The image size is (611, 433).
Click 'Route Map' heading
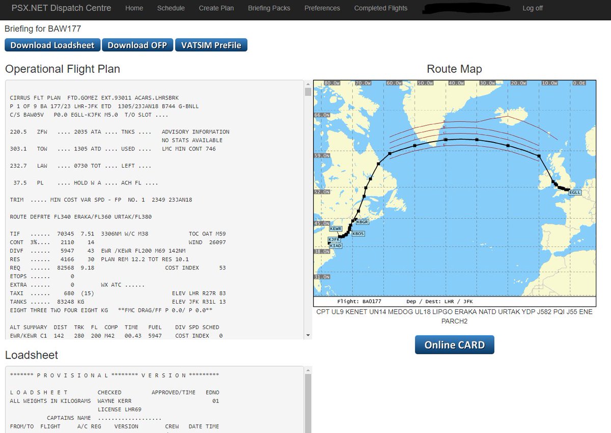[x=454, y=69]
